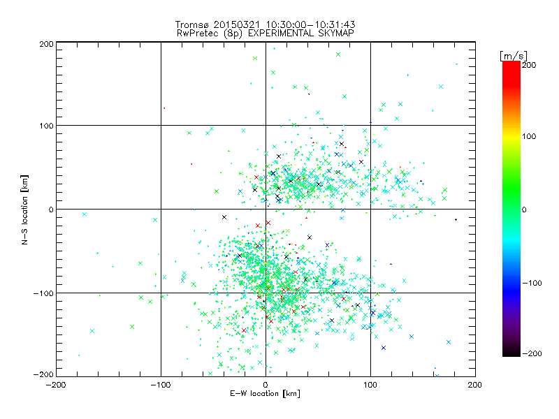The image size is (559, 419).
Task: Click the subtitle 'RwPretec (8p) EXPERIMENTAL SKYMAP'
Action: (x=266, y=33)
